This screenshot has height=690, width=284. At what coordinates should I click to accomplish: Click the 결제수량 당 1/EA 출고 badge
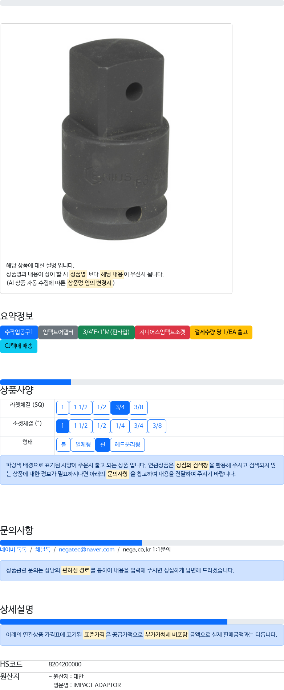pos(221,332)
